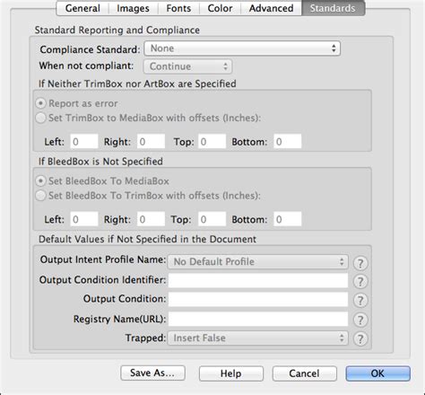Click help icon beside Trapped dropdown
This screenshot has height=395, width=425.
click(360, 339)
